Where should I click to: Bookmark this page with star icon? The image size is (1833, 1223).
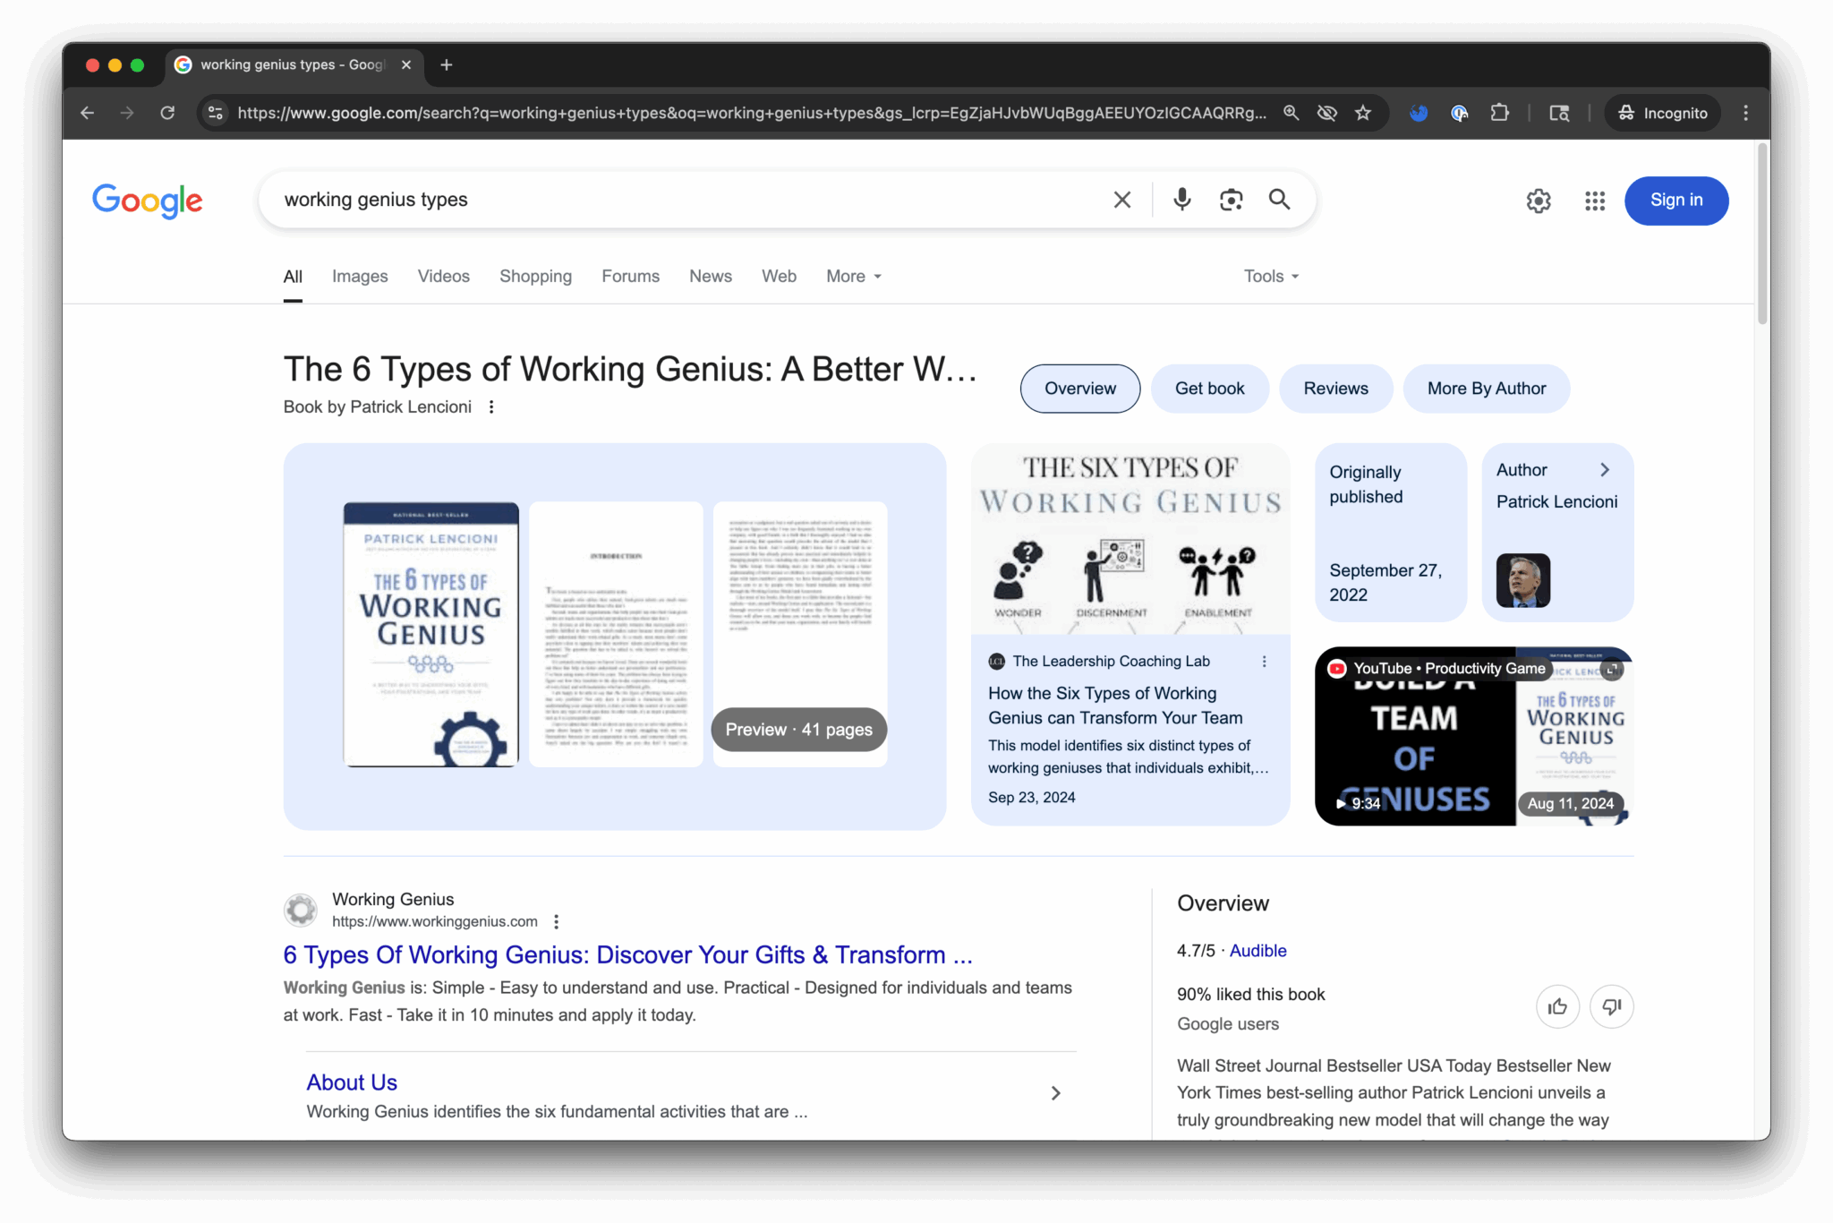pyautogui.click(x=1362, y=113)
